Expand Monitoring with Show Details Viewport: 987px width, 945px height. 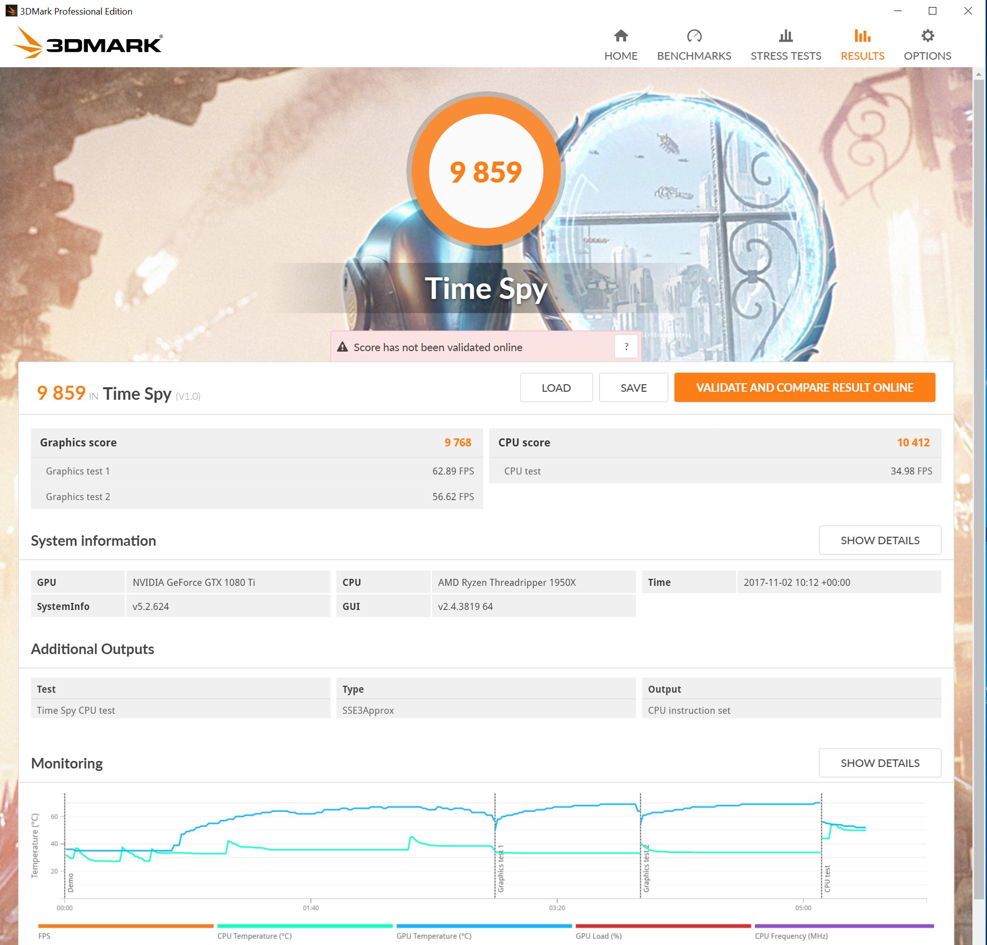coord(879,763)
